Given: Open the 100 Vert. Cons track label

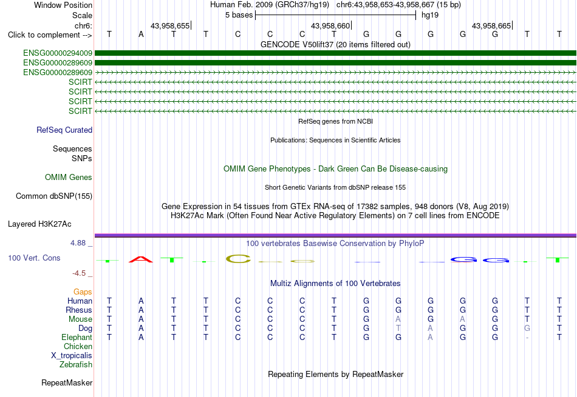Looking at the screenshot, I should coord(34,258).
